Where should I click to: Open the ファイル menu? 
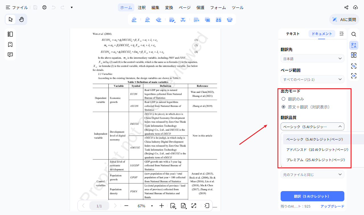point(17,7)
